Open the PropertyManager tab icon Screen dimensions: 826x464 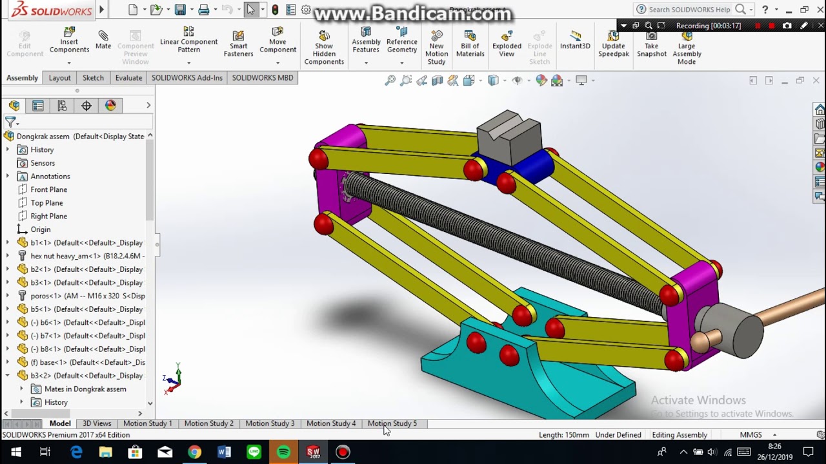[x=38, y=106]
